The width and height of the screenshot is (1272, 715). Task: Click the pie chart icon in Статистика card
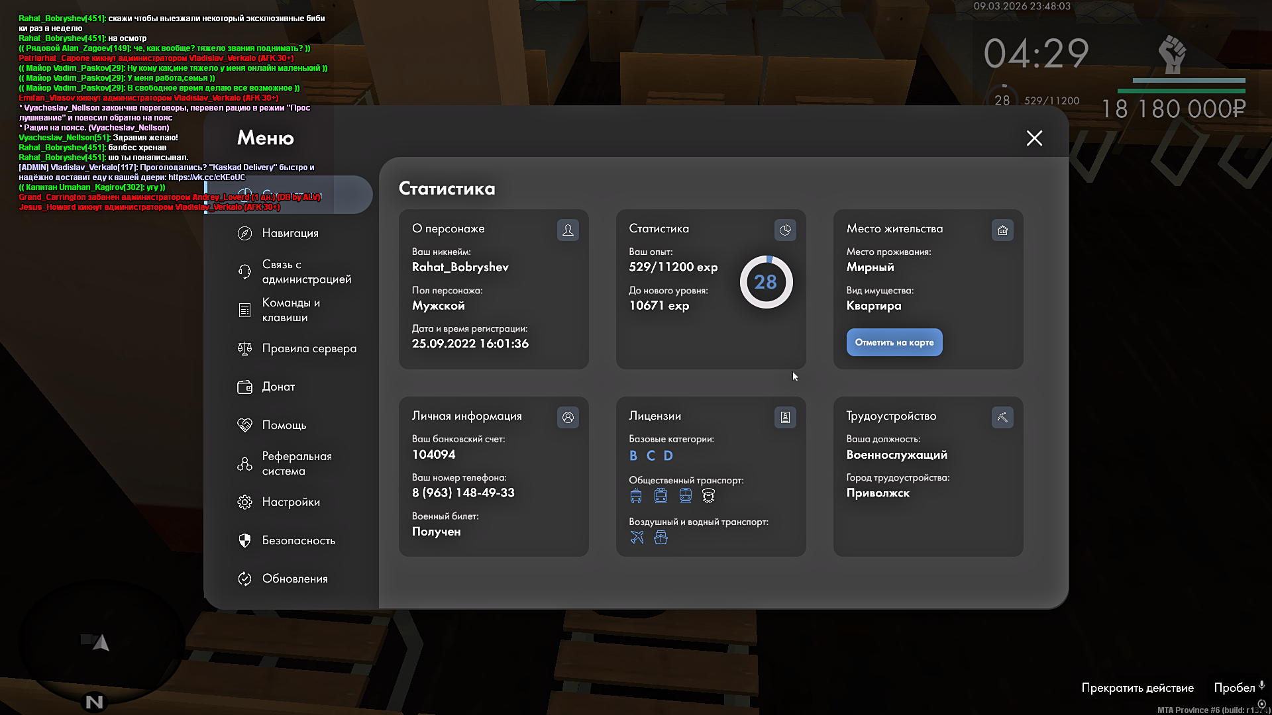pos(785,230)
